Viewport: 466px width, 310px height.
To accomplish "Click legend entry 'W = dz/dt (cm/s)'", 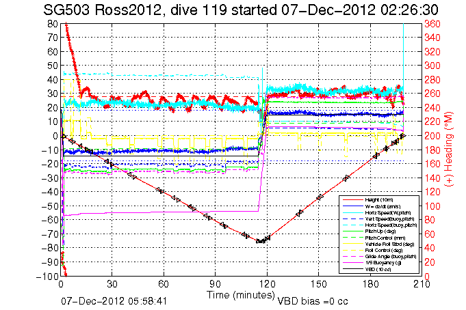I will [x=383, y=206].
